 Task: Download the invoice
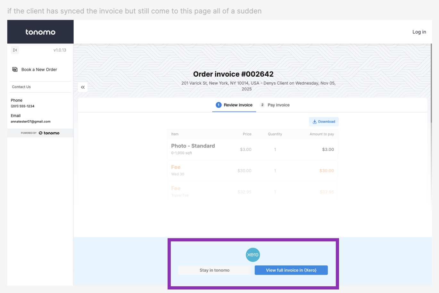coord(324,122)
